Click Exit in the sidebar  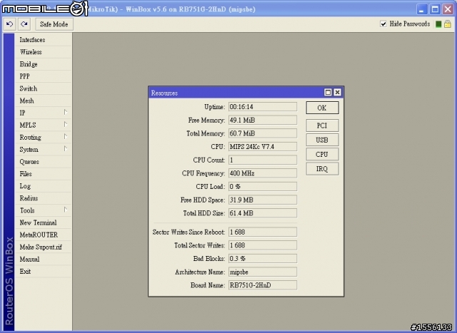[43, 272]
